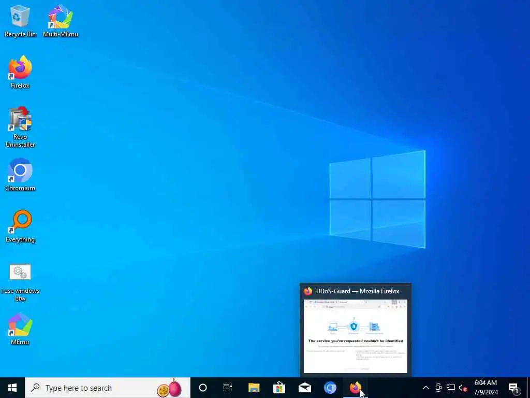This screenshot has width=530, height=398.
Task: Select the Firefox desktop shortcut
Action: coord(20,72)
